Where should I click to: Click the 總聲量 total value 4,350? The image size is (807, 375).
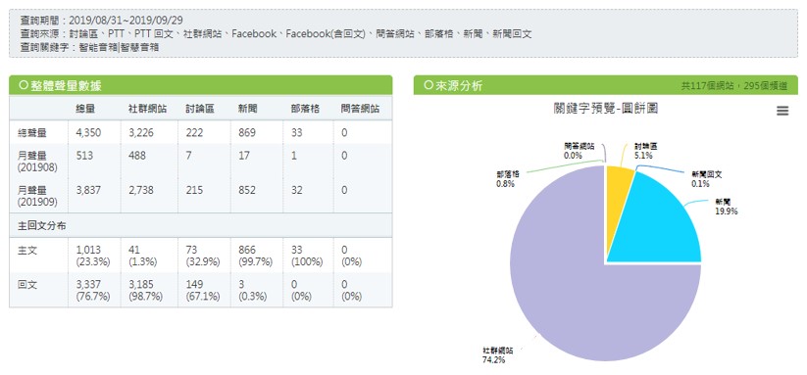88,133
